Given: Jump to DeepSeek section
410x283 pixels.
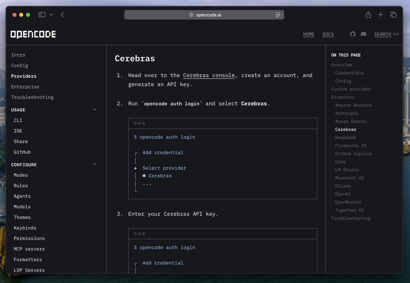Looking at the screenshot, I should 346,138.
